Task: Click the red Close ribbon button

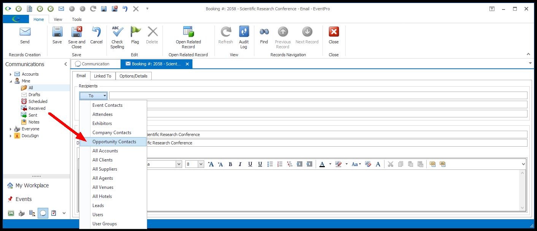Action: coord(334,36)
